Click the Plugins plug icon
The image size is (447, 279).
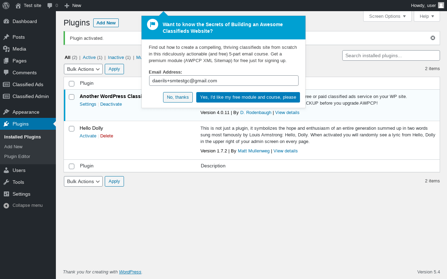pyautogui.click(x=6, y=124)
